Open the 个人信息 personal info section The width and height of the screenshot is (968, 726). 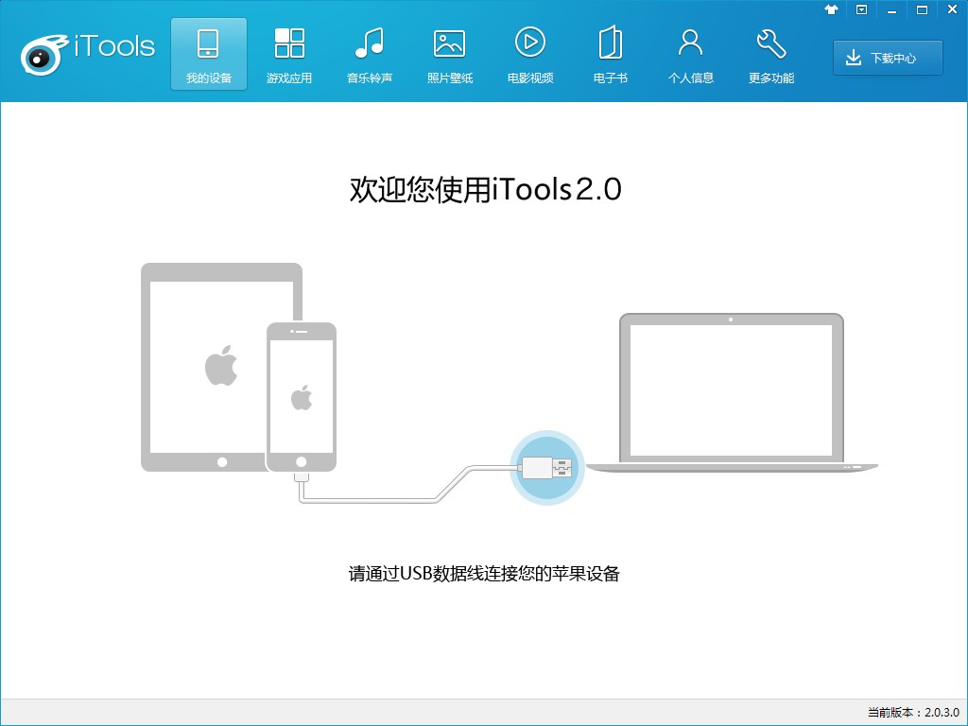pos(690,54)
